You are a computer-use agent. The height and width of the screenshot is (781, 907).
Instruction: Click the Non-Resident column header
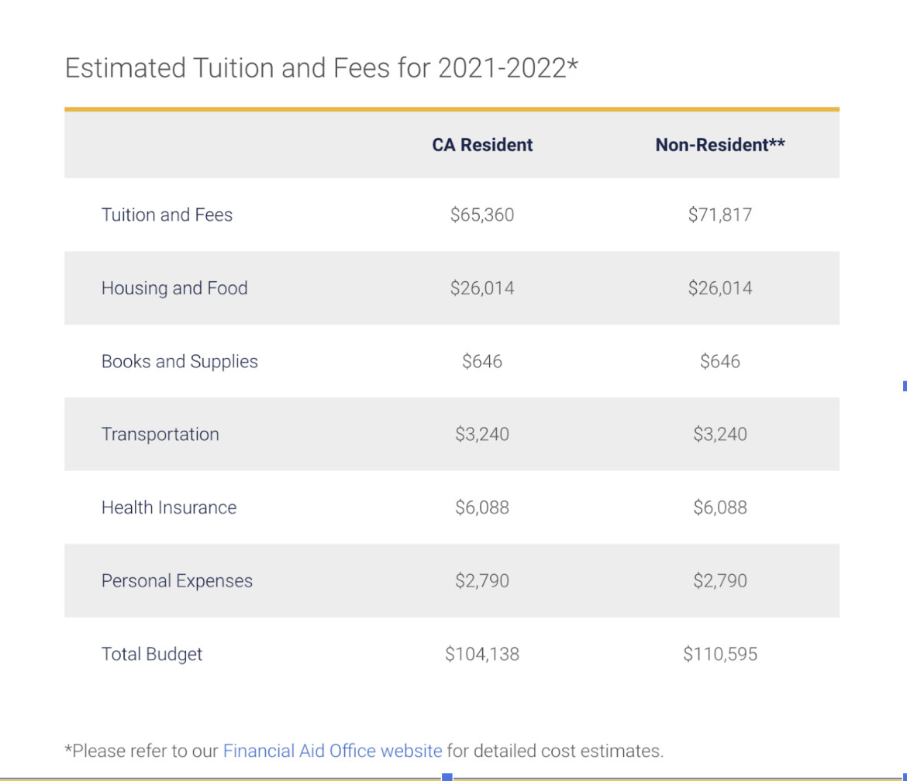pyautogui.click(x=720, y=145)
